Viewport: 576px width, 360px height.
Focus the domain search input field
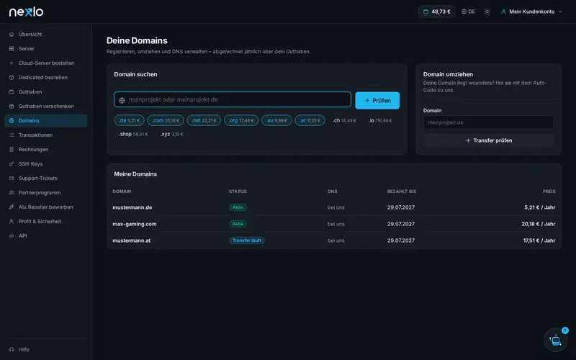232,99
